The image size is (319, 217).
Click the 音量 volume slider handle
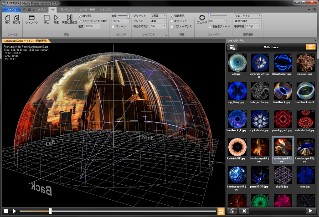(129, 16)
